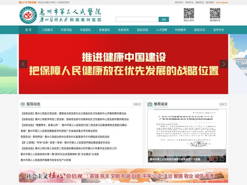
Task: Open the 宣传专栏 menu item
Action: point(219,30)
